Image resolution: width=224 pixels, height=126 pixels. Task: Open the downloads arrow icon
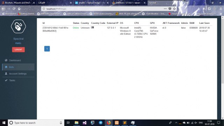pos(198,9)
